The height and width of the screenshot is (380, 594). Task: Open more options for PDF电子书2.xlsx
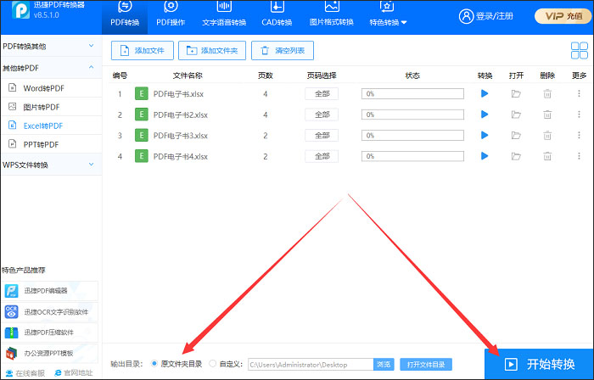coord(579,115)
